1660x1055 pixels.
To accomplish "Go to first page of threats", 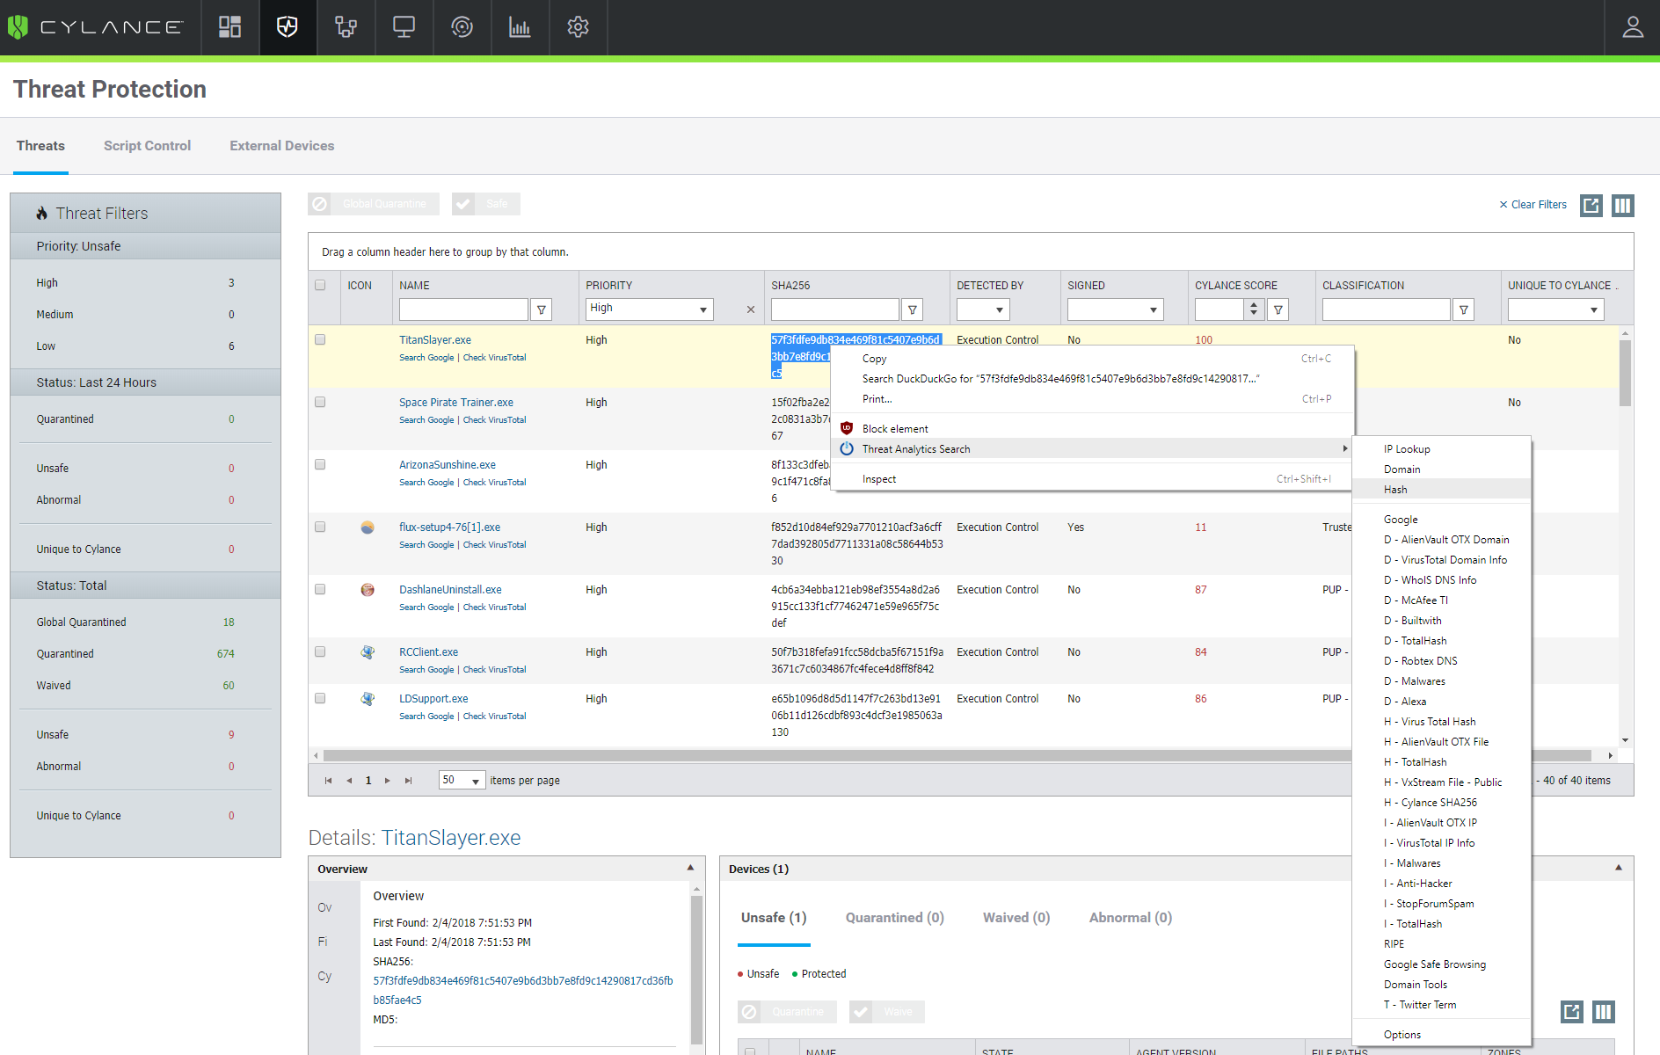I will click(x=328, y=781).
